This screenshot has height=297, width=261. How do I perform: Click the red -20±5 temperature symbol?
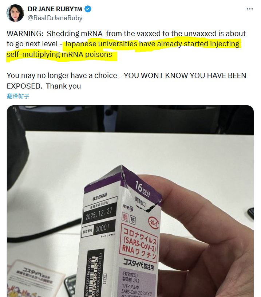click(154, 223)
